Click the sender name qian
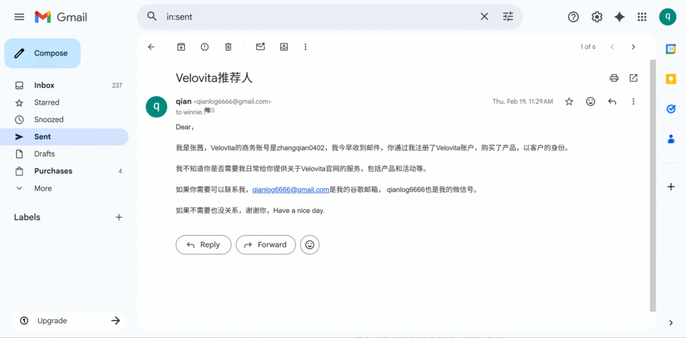686x338 pixels. 184,102
